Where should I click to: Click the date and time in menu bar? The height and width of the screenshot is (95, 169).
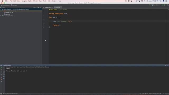(151, 1)
